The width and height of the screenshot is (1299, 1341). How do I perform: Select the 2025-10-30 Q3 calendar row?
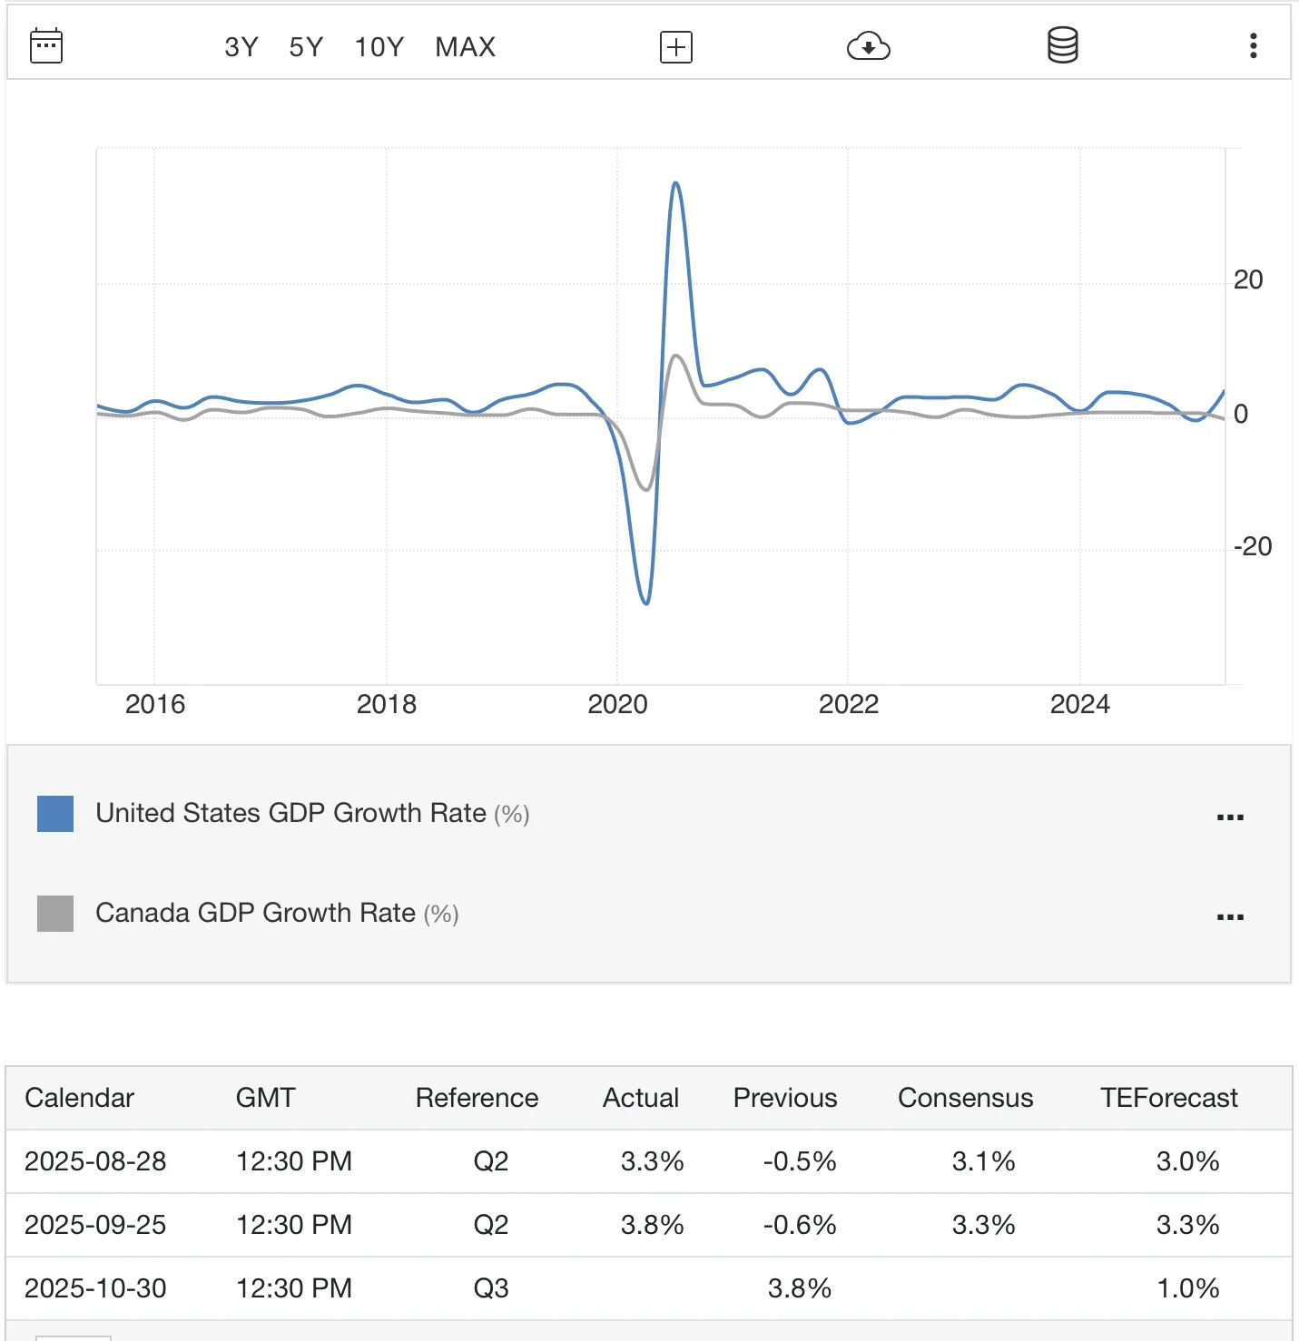pyautogui.click(x=95, y=1288)
